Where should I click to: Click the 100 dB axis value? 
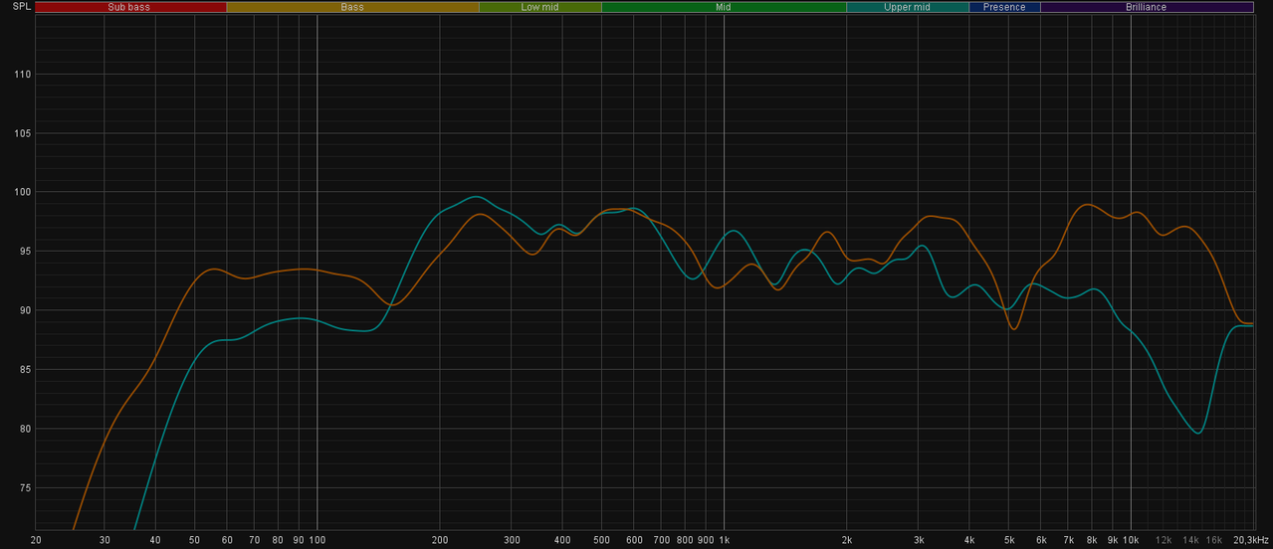click(22, 192)
